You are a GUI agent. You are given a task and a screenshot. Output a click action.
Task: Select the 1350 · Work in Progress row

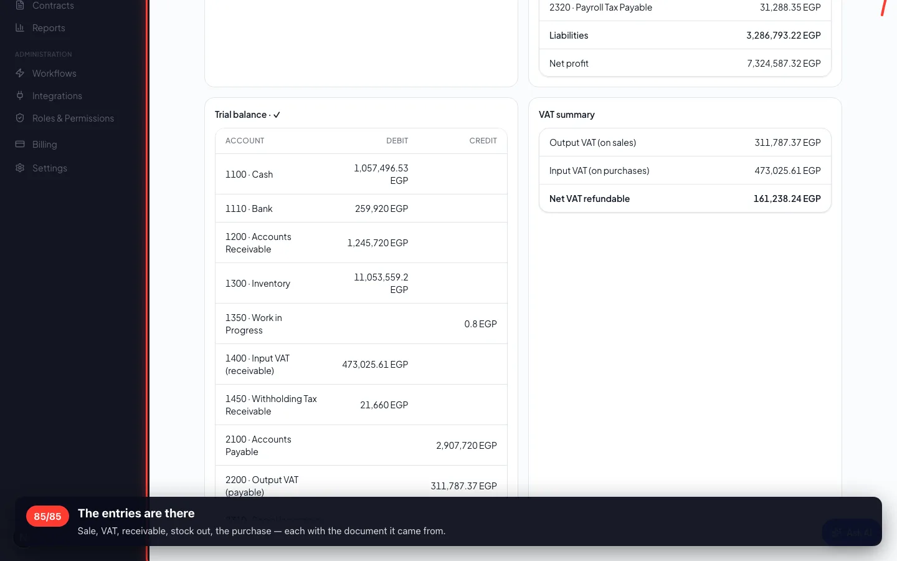[361, 324]
